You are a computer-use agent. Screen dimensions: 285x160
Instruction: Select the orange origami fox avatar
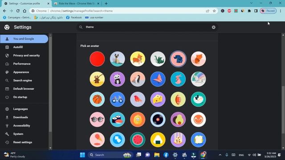coord(198,59)
